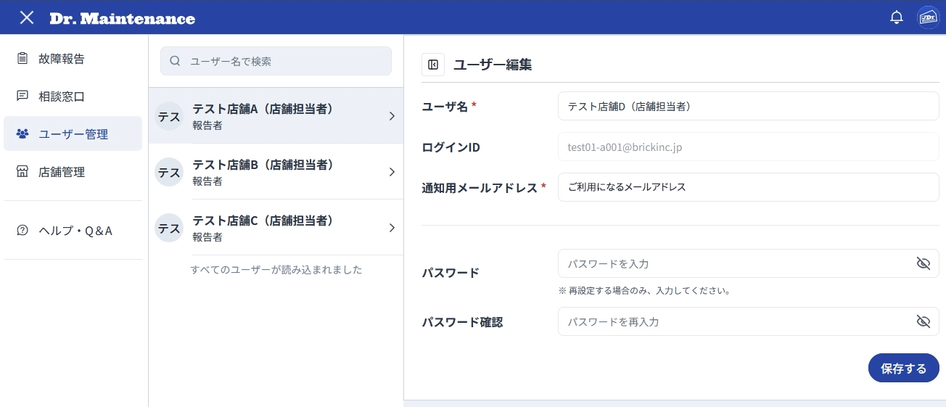The height and width of the screenshot is (407, 946).
Task: Open the ユーザー管理 menu item
Action: pos(73,133)
